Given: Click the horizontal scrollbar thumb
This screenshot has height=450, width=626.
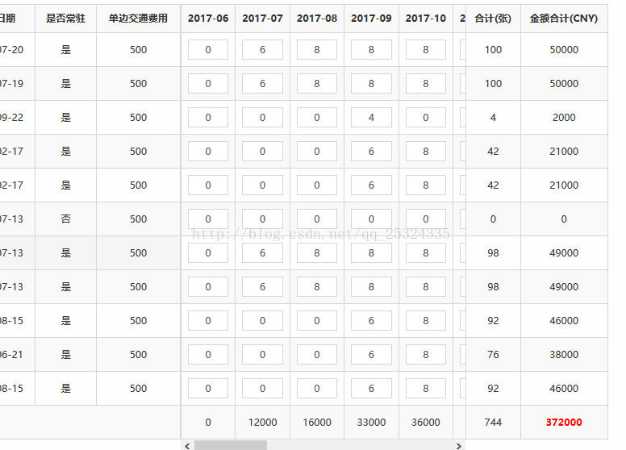Looking at the screenshot, I should [x=231, y=446].
